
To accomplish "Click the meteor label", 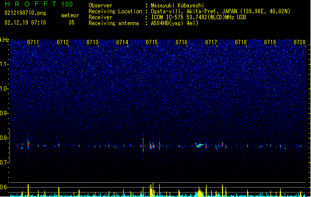I will click(x=70, y=15).
